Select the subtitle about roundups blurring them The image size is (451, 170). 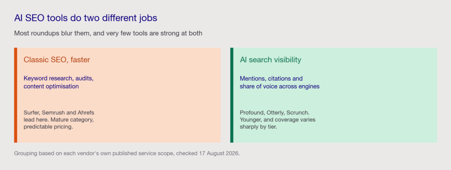pos(108,33)
